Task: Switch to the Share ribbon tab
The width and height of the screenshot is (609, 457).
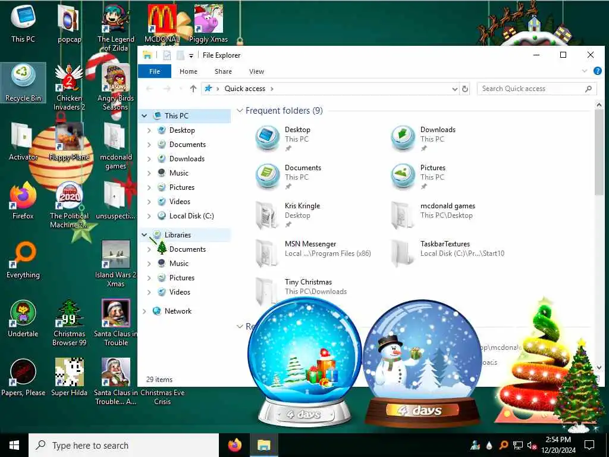Action: pyautogui.click(x=223, y=71)
